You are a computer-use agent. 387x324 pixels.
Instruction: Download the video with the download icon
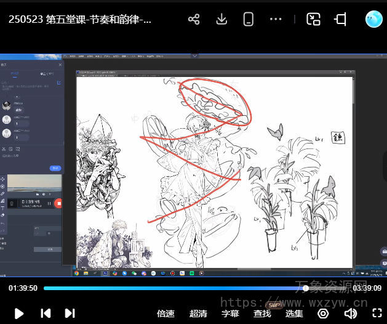click(x=221, y=19)
